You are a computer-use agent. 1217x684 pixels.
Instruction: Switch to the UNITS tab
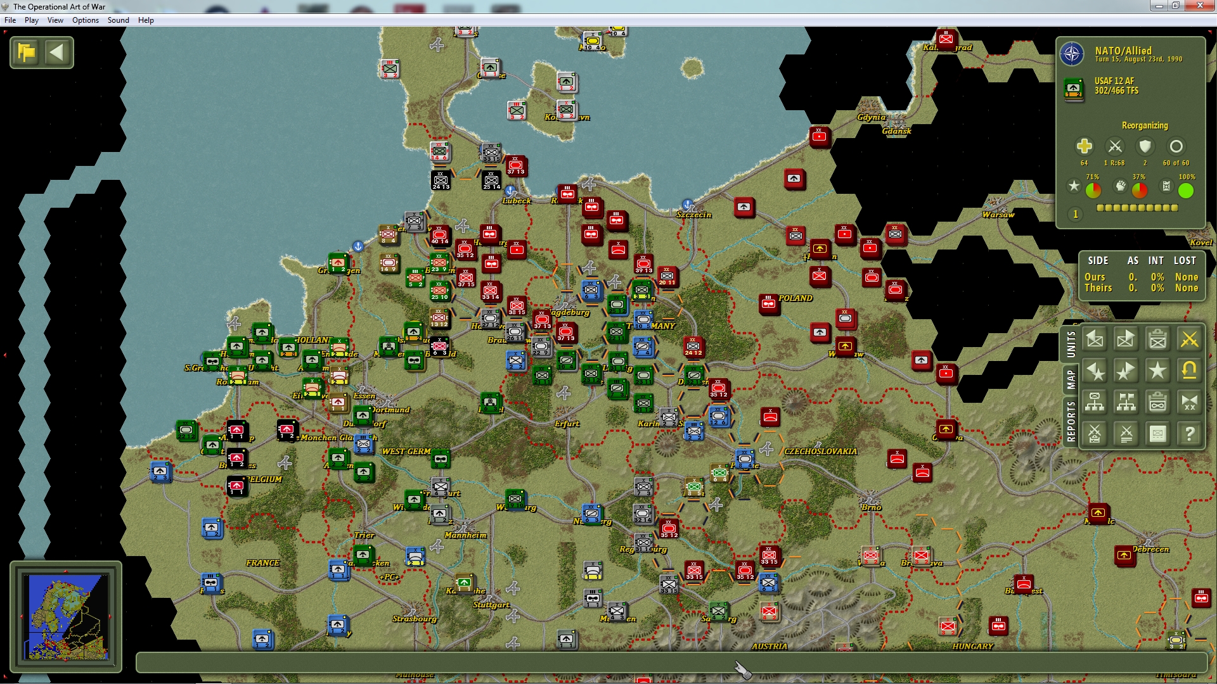click(x=1071, y=344)
